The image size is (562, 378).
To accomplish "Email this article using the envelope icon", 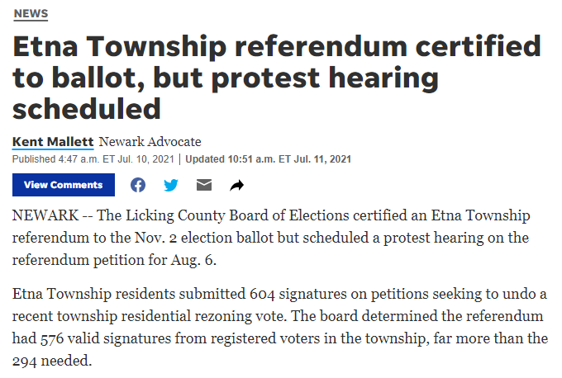I will (203, 185).
